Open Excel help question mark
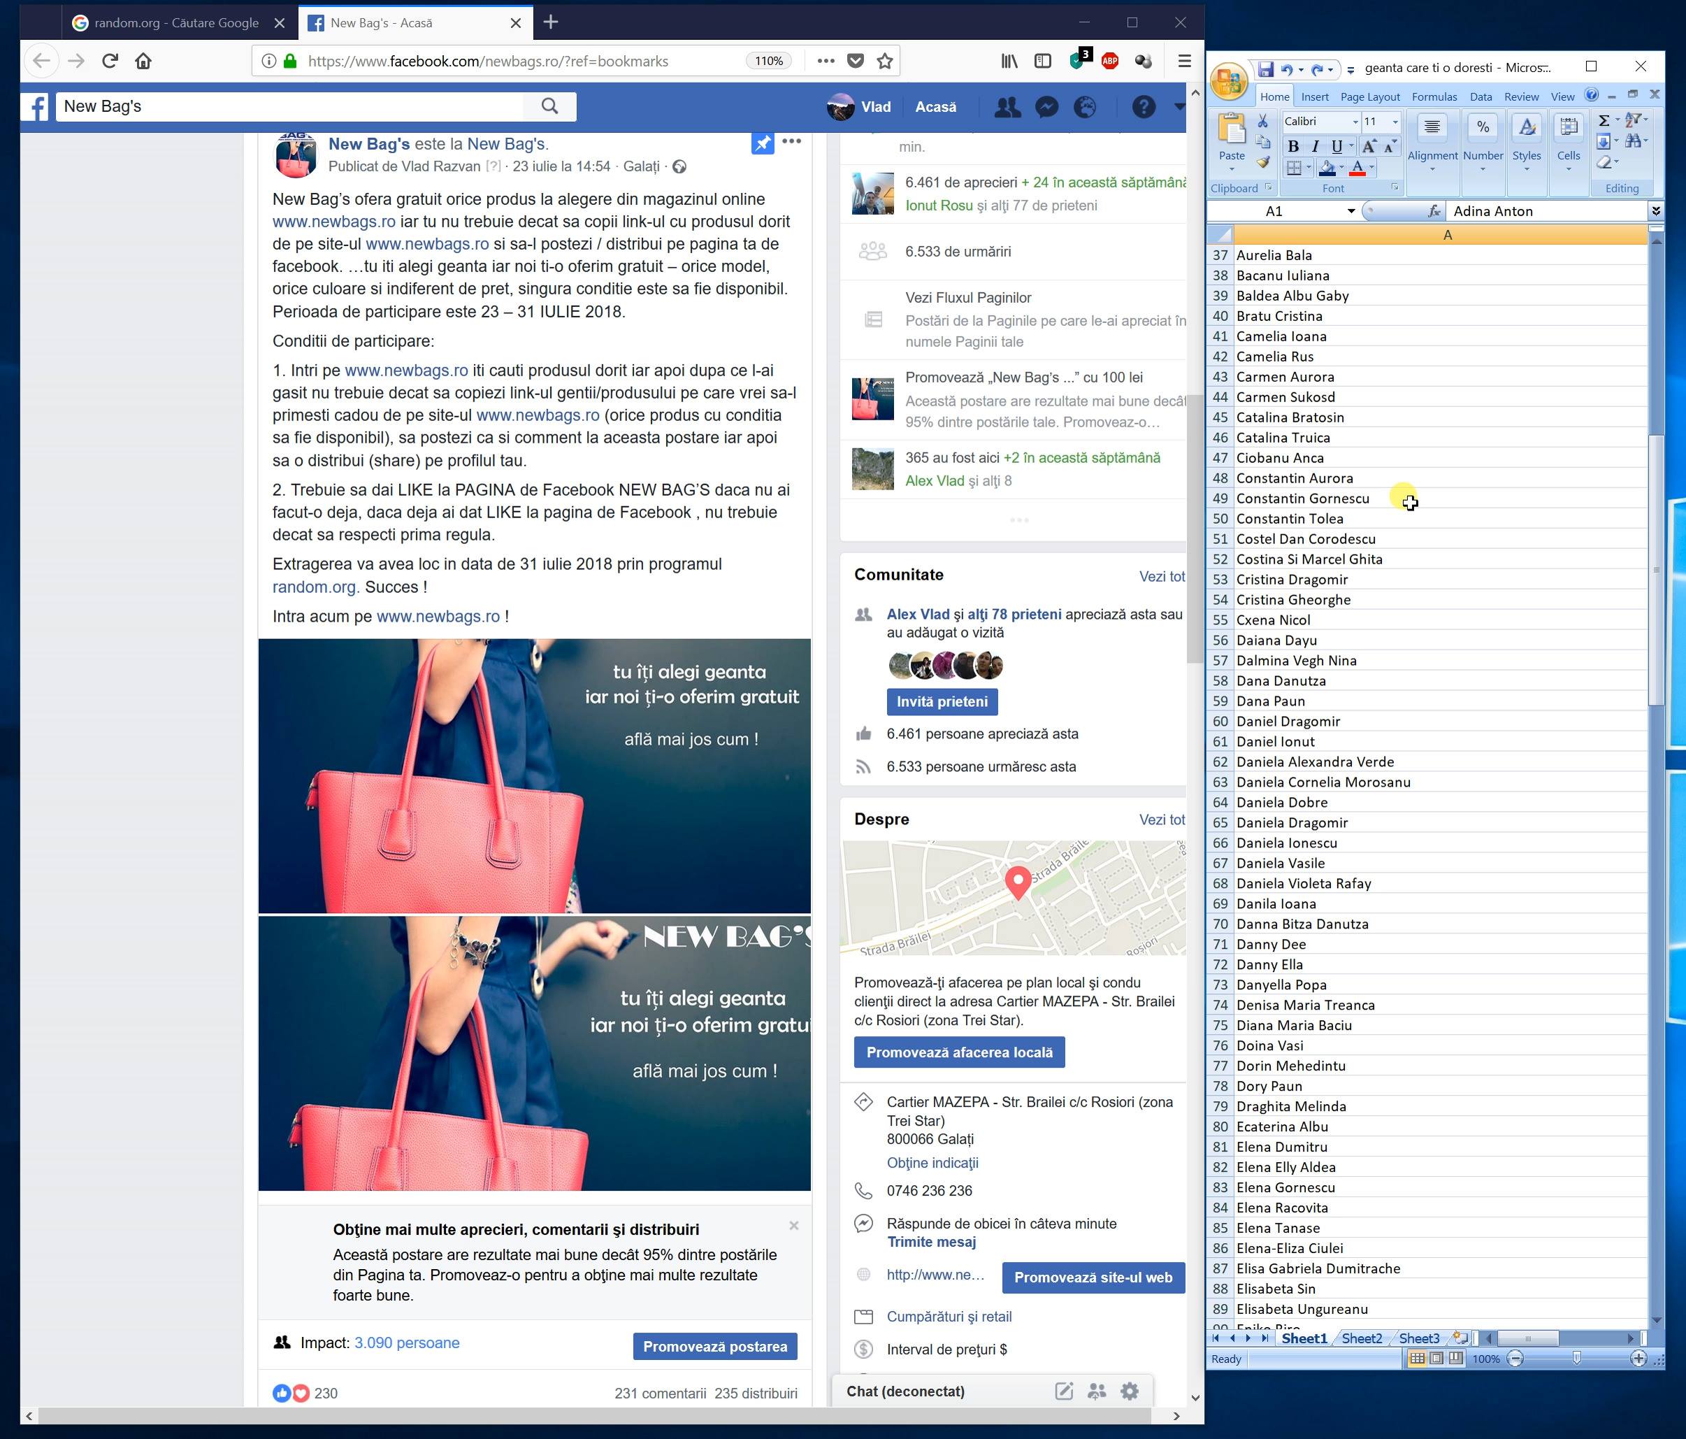1686x1439 pixels. 1592,95
